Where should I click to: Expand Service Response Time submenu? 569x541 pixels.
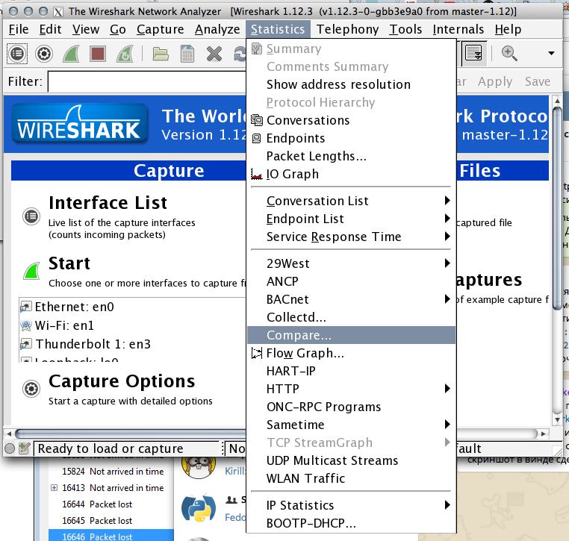pyautogui.click(x=351, y=237)
